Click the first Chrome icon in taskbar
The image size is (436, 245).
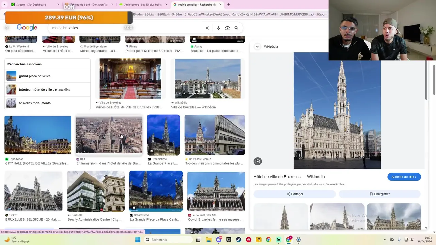click(x=268, y=240)
